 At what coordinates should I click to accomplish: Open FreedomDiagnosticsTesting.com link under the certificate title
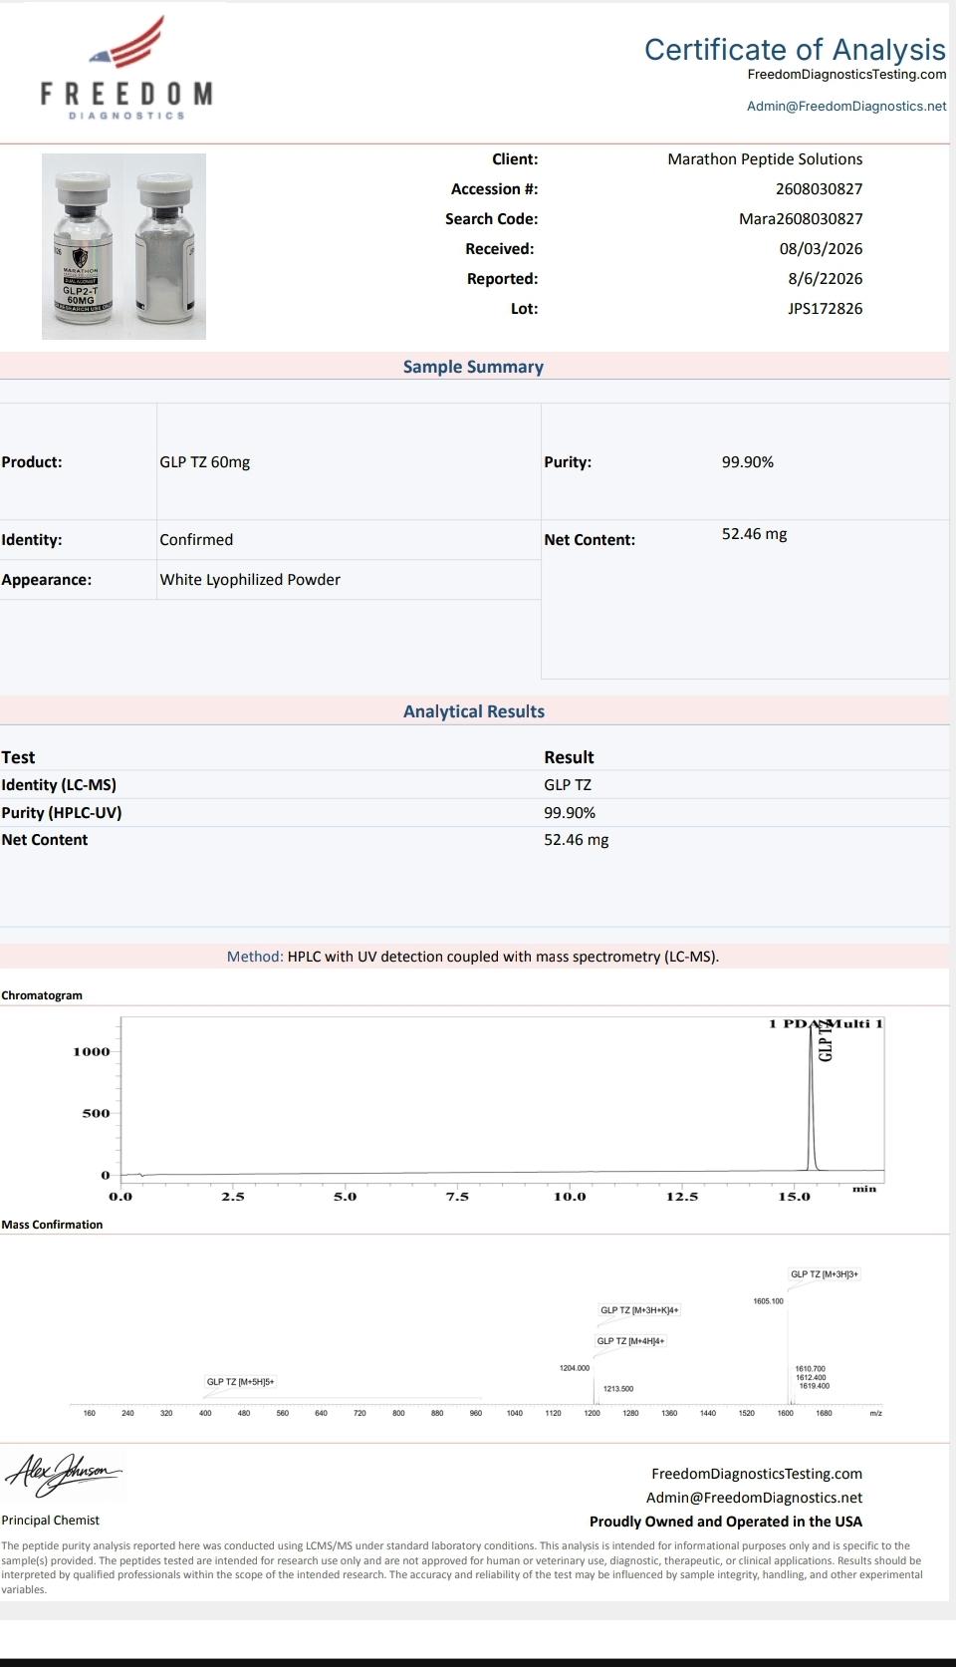click(x=846, y=75)
